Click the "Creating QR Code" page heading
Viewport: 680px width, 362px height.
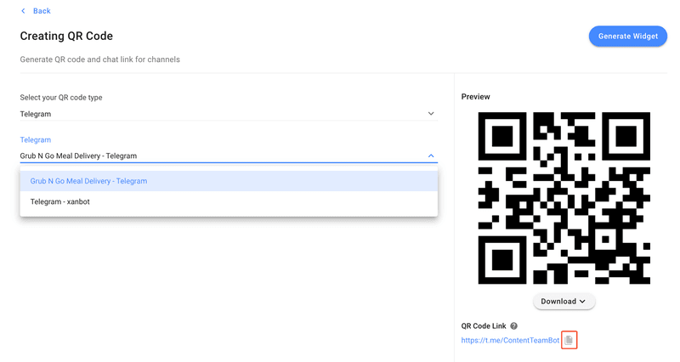pyautogui.click(x=66, y=37)
